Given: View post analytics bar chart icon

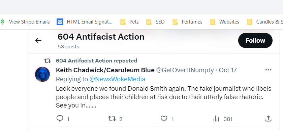Looking at the screenshot, I should tap(216, 119).
